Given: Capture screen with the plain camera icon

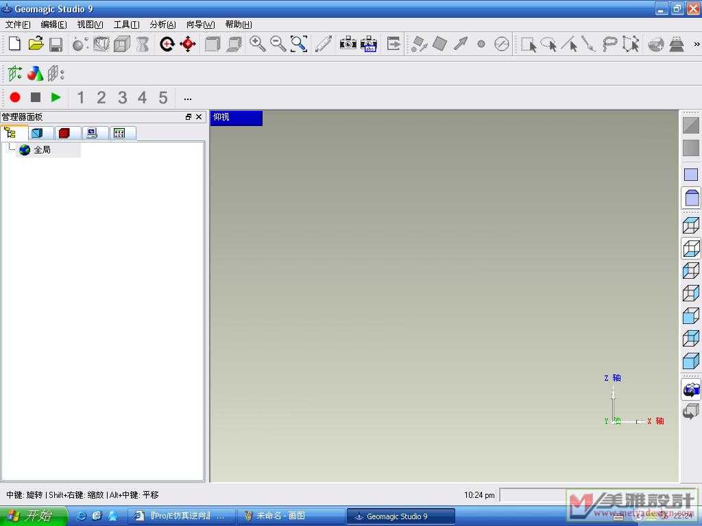Looking at the screenshot, I should click(x=348, y=44).
